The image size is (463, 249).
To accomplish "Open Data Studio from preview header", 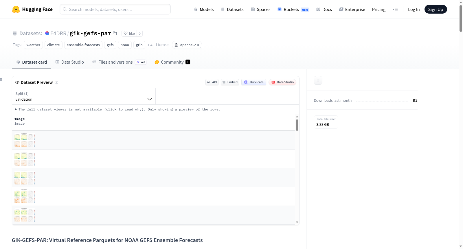I will (282, 82).
